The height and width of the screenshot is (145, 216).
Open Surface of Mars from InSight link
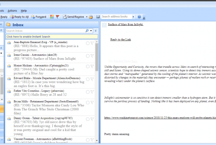[125, 25]
